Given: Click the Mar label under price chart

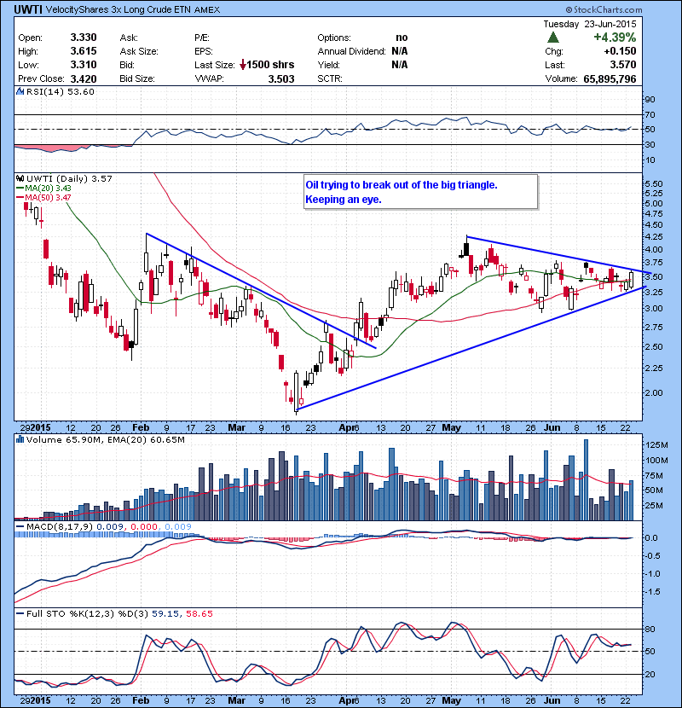Looking at the screenshot, I should coord(236,427).
